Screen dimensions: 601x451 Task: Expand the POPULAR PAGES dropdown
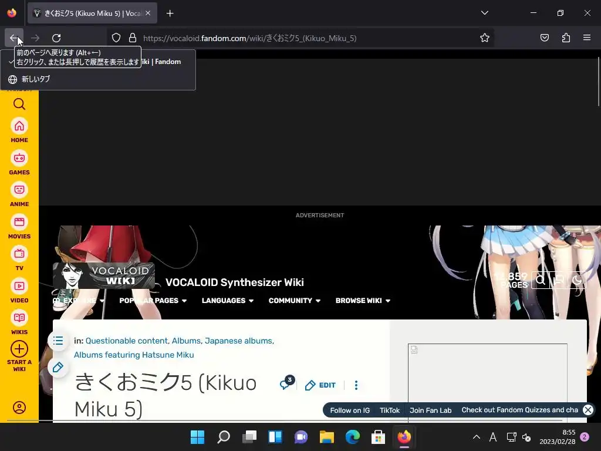pos(153,301)
